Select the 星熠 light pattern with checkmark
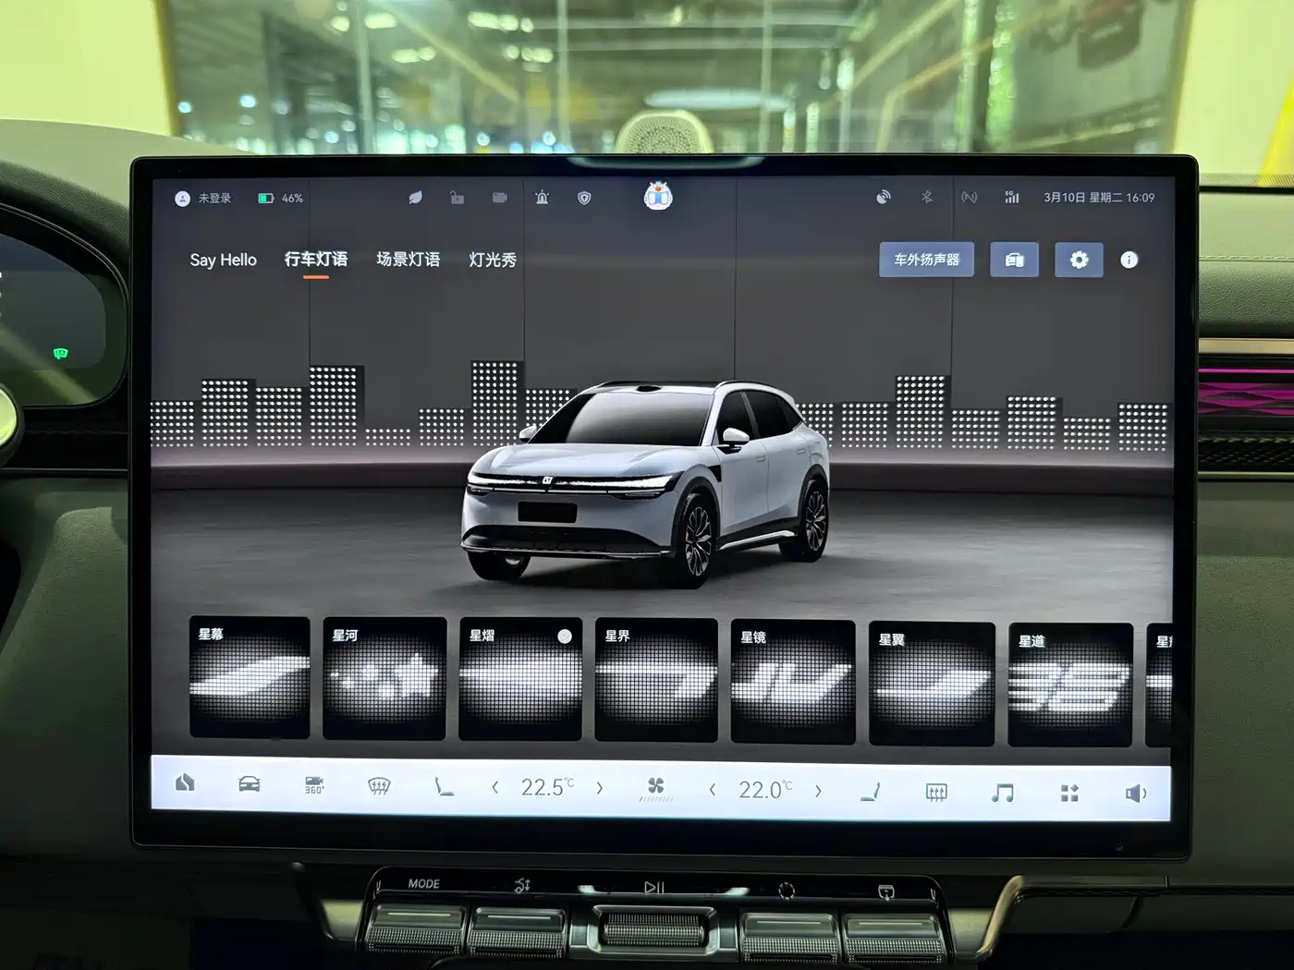 coord(520,679)
